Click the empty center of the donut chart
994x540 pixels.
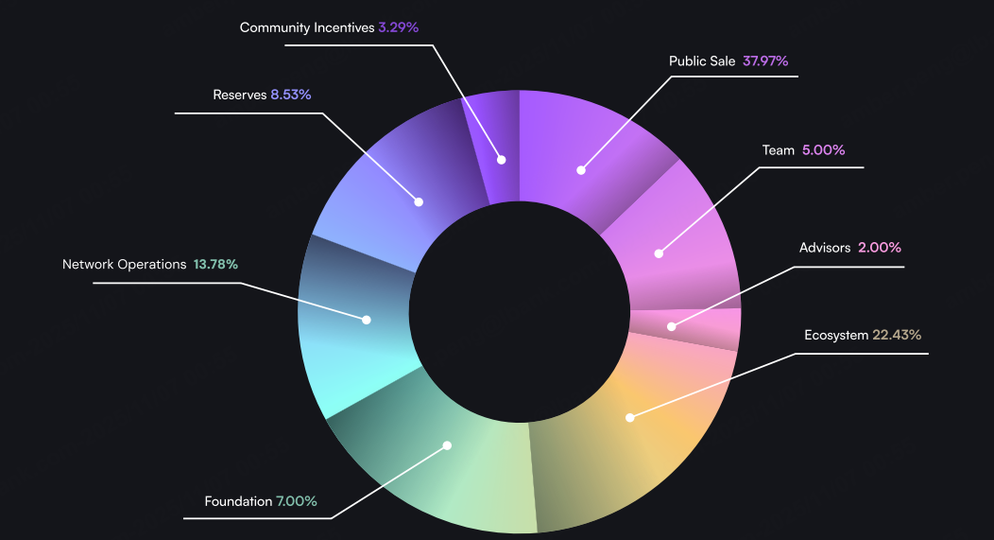519,311
